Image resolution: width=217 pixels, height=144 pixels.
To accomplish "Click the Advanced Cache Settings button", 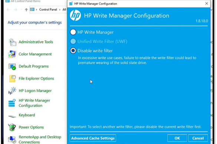I will 93,138.
